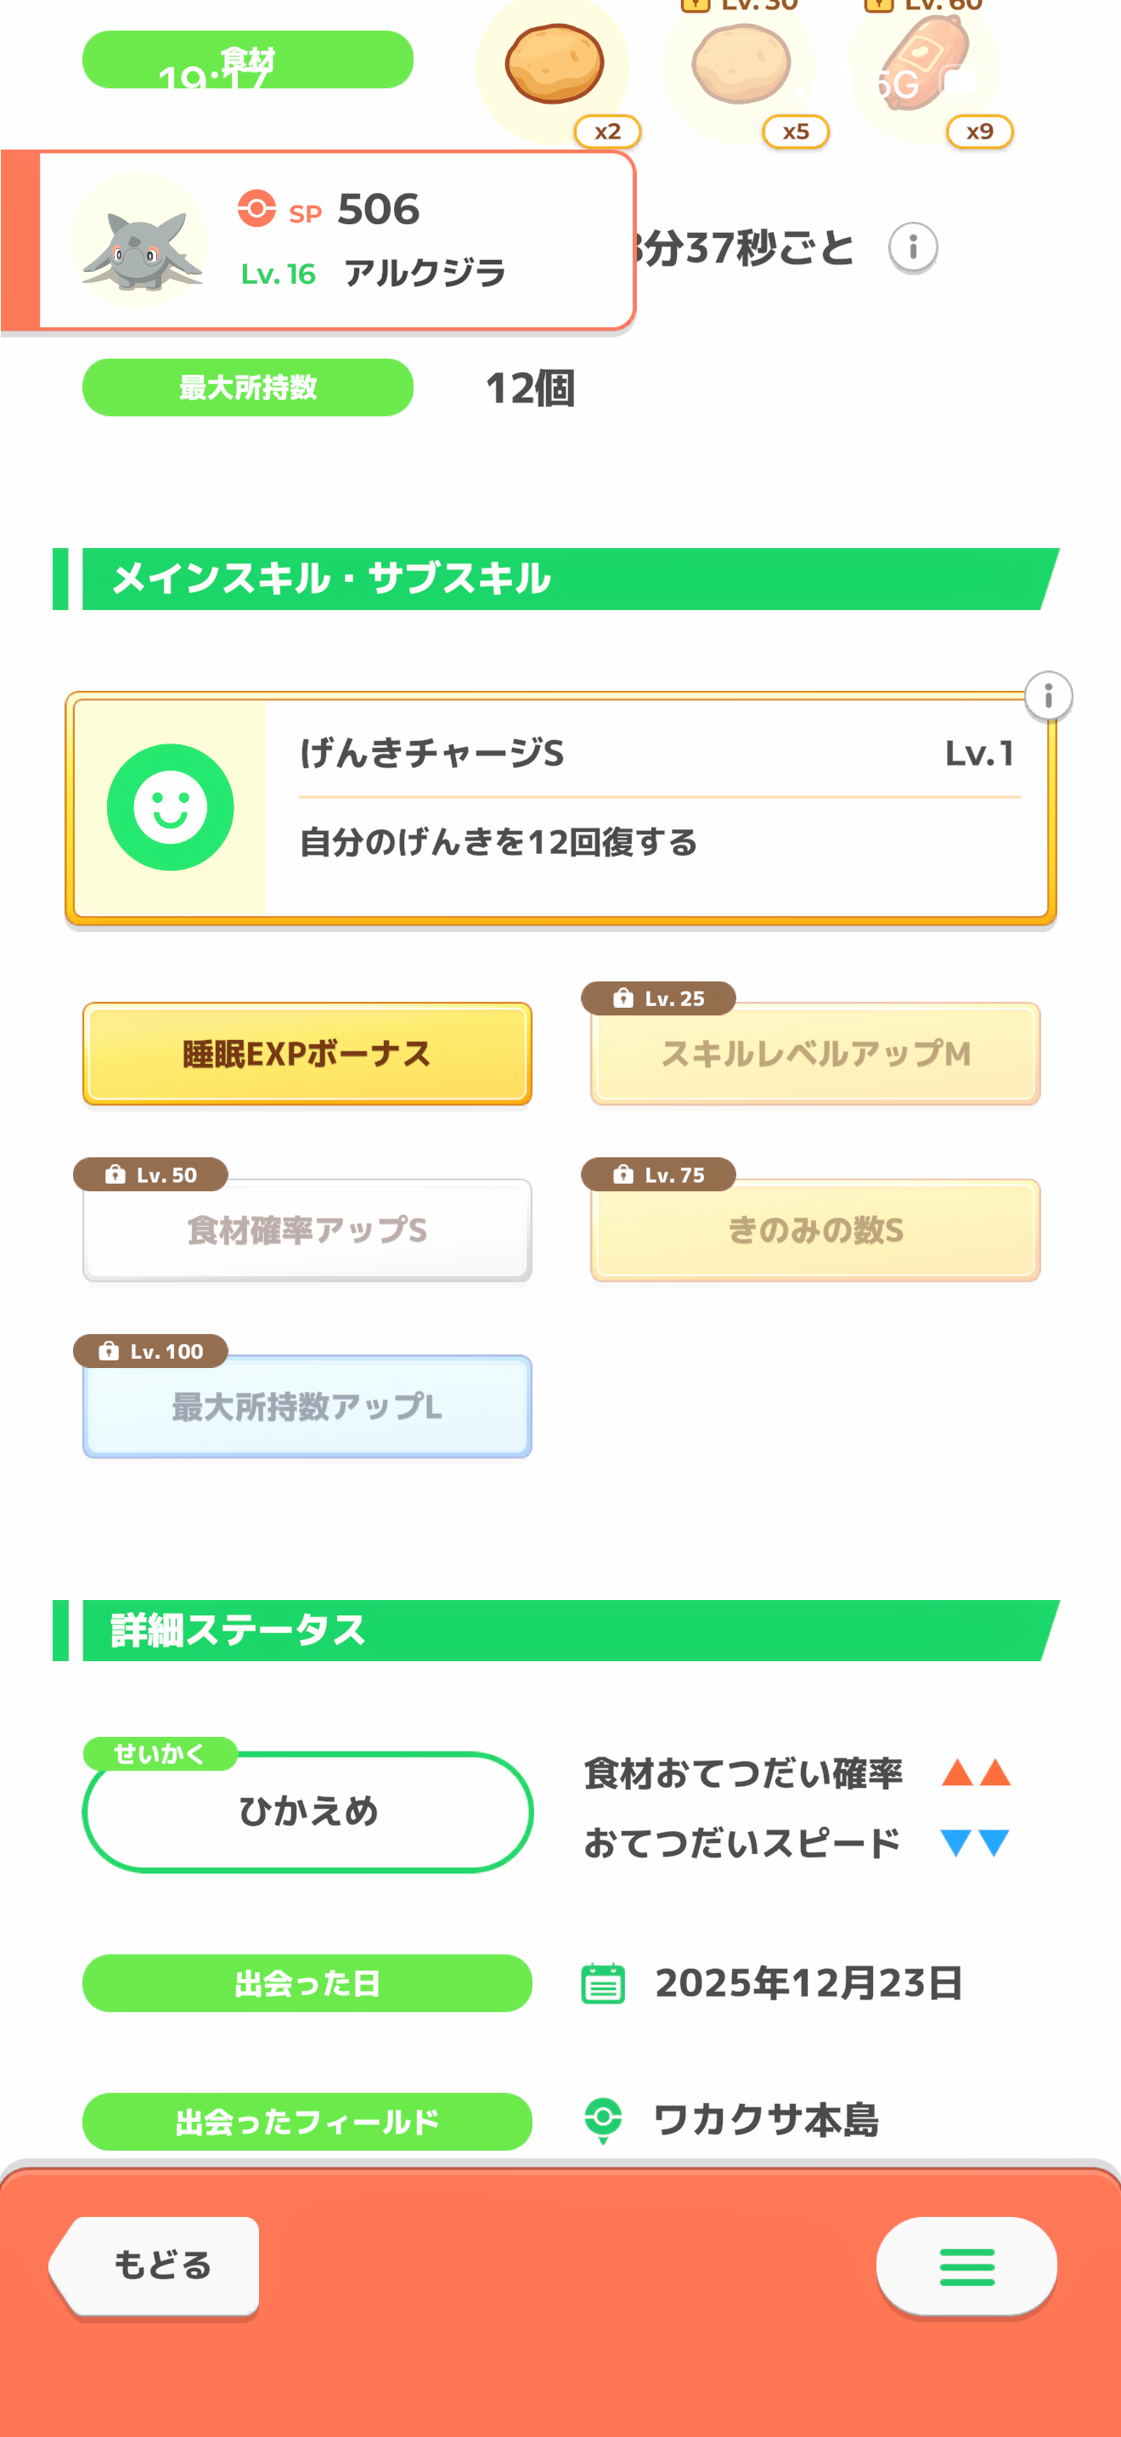
Task: Tap locked 最大所持数アップL sub skill
Action: coord(307,1407)
